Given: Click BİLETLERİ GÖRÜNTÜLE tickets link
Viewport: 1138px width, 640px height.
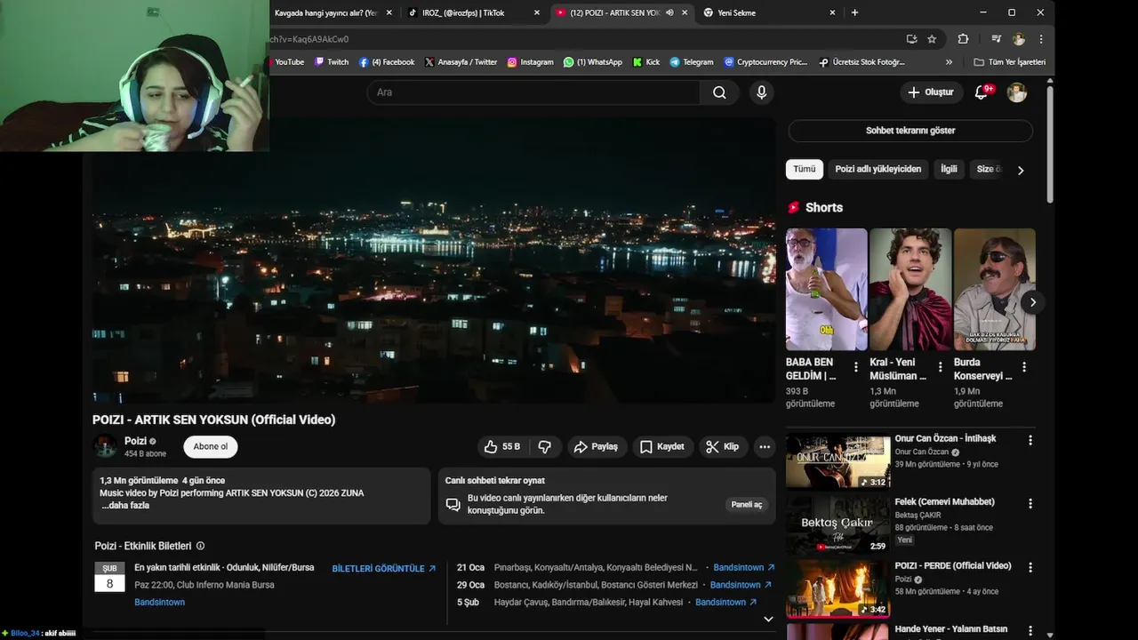Looking at the screenshot, I should (x=384, y=568).
